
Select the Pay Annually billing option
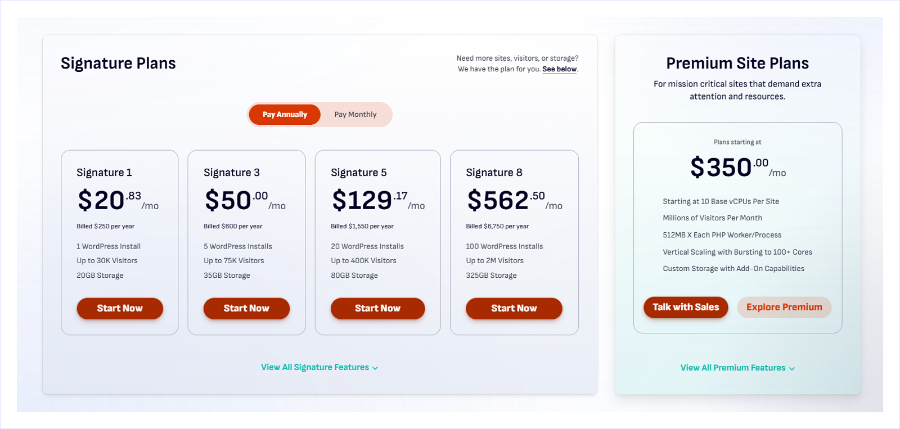point(284,114)
